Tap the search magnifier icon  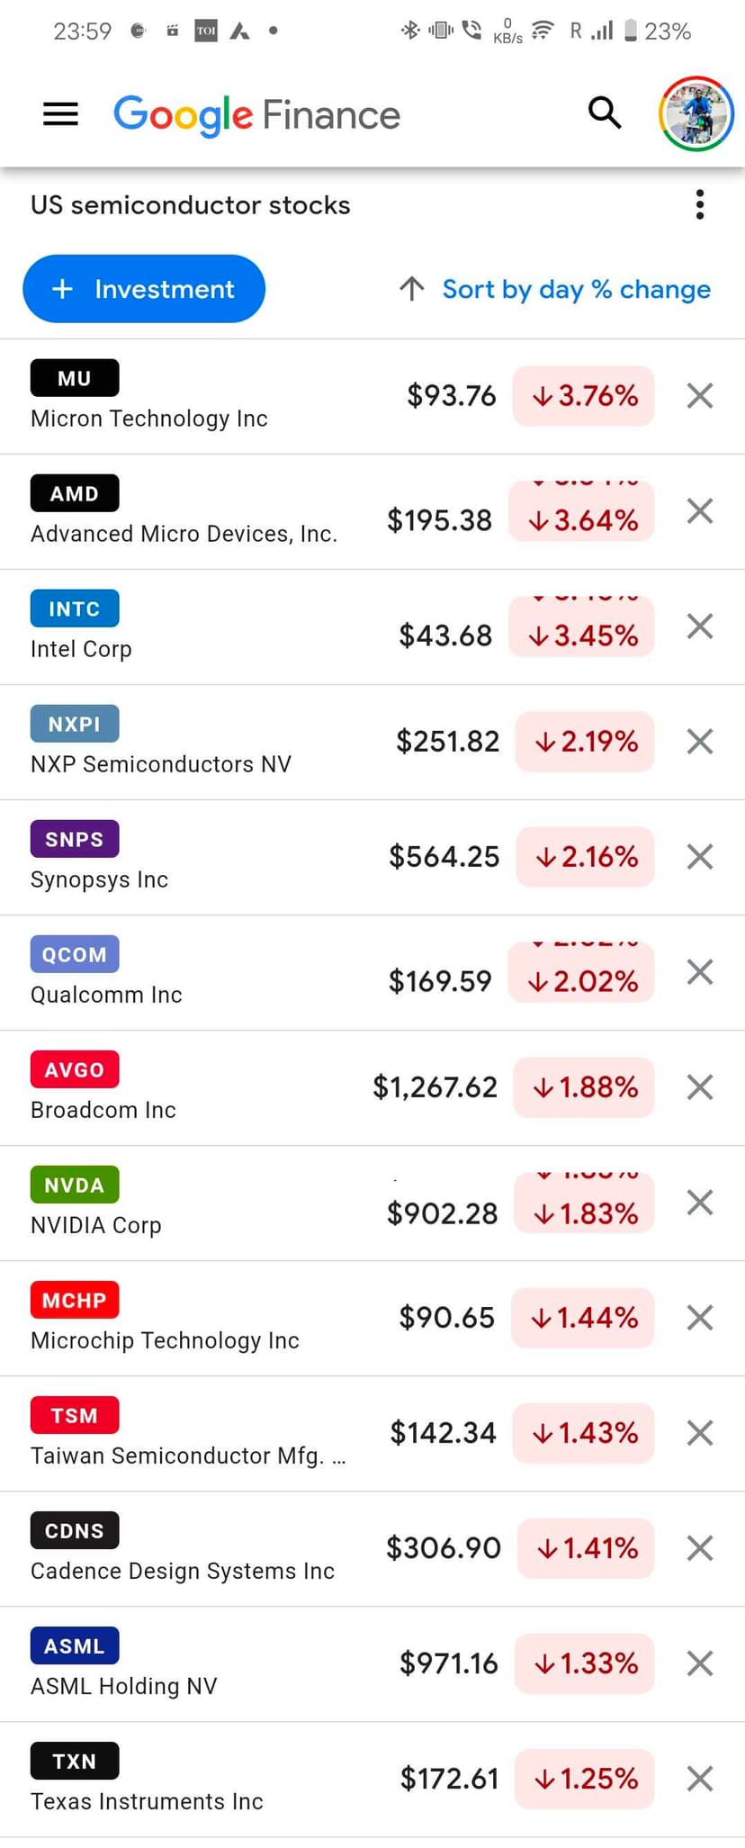click(x=605, y=113)
